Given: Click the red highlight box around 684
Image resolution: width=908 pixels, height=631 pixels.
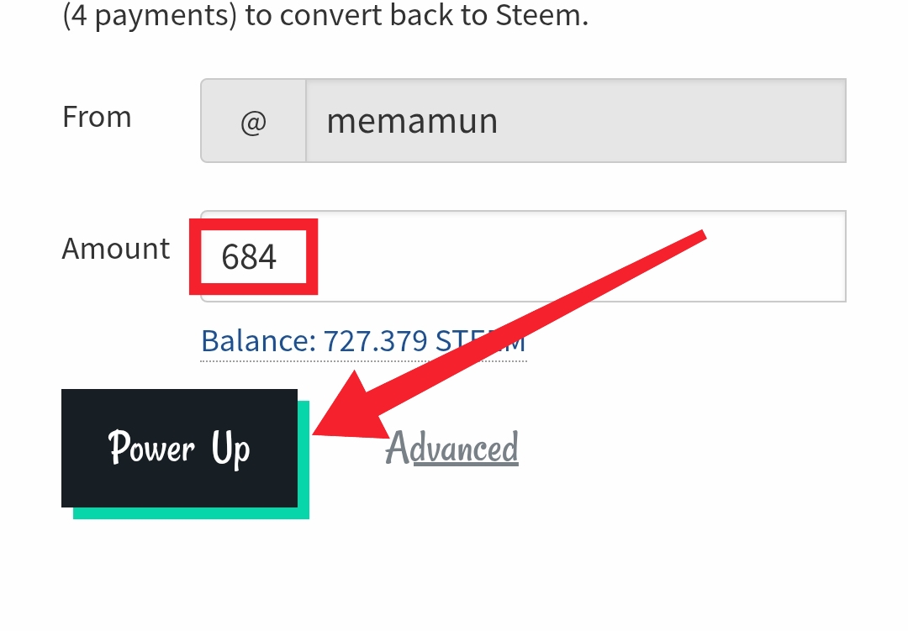Looking at the screenshot, I should point(254,256).
